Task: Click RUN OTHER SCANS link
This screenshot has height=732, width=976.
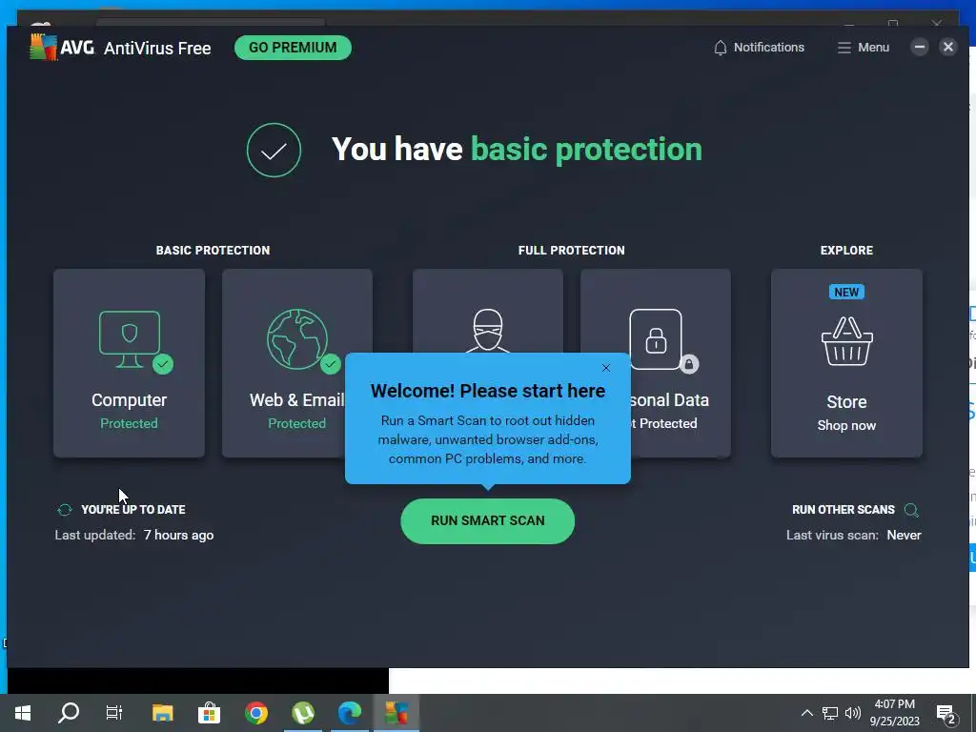Action: pyautogui.click(x=843, y=510)
